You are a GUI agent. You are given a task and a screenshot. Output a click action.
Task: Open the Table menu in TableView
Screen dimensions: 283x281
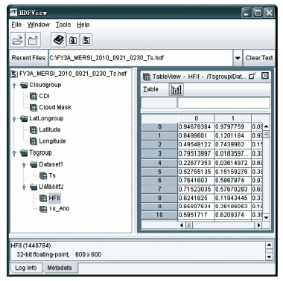click(x=150, y=89)
